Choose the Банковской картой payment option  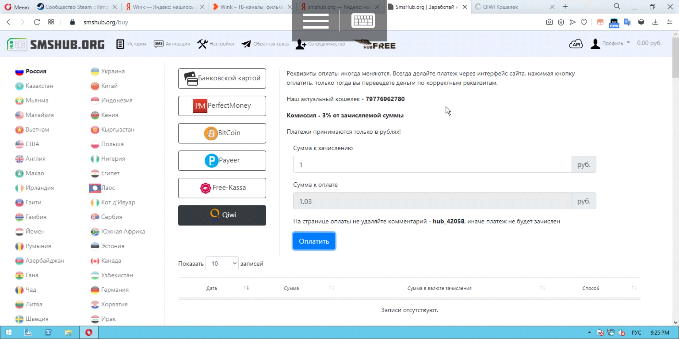pos(222,78)
